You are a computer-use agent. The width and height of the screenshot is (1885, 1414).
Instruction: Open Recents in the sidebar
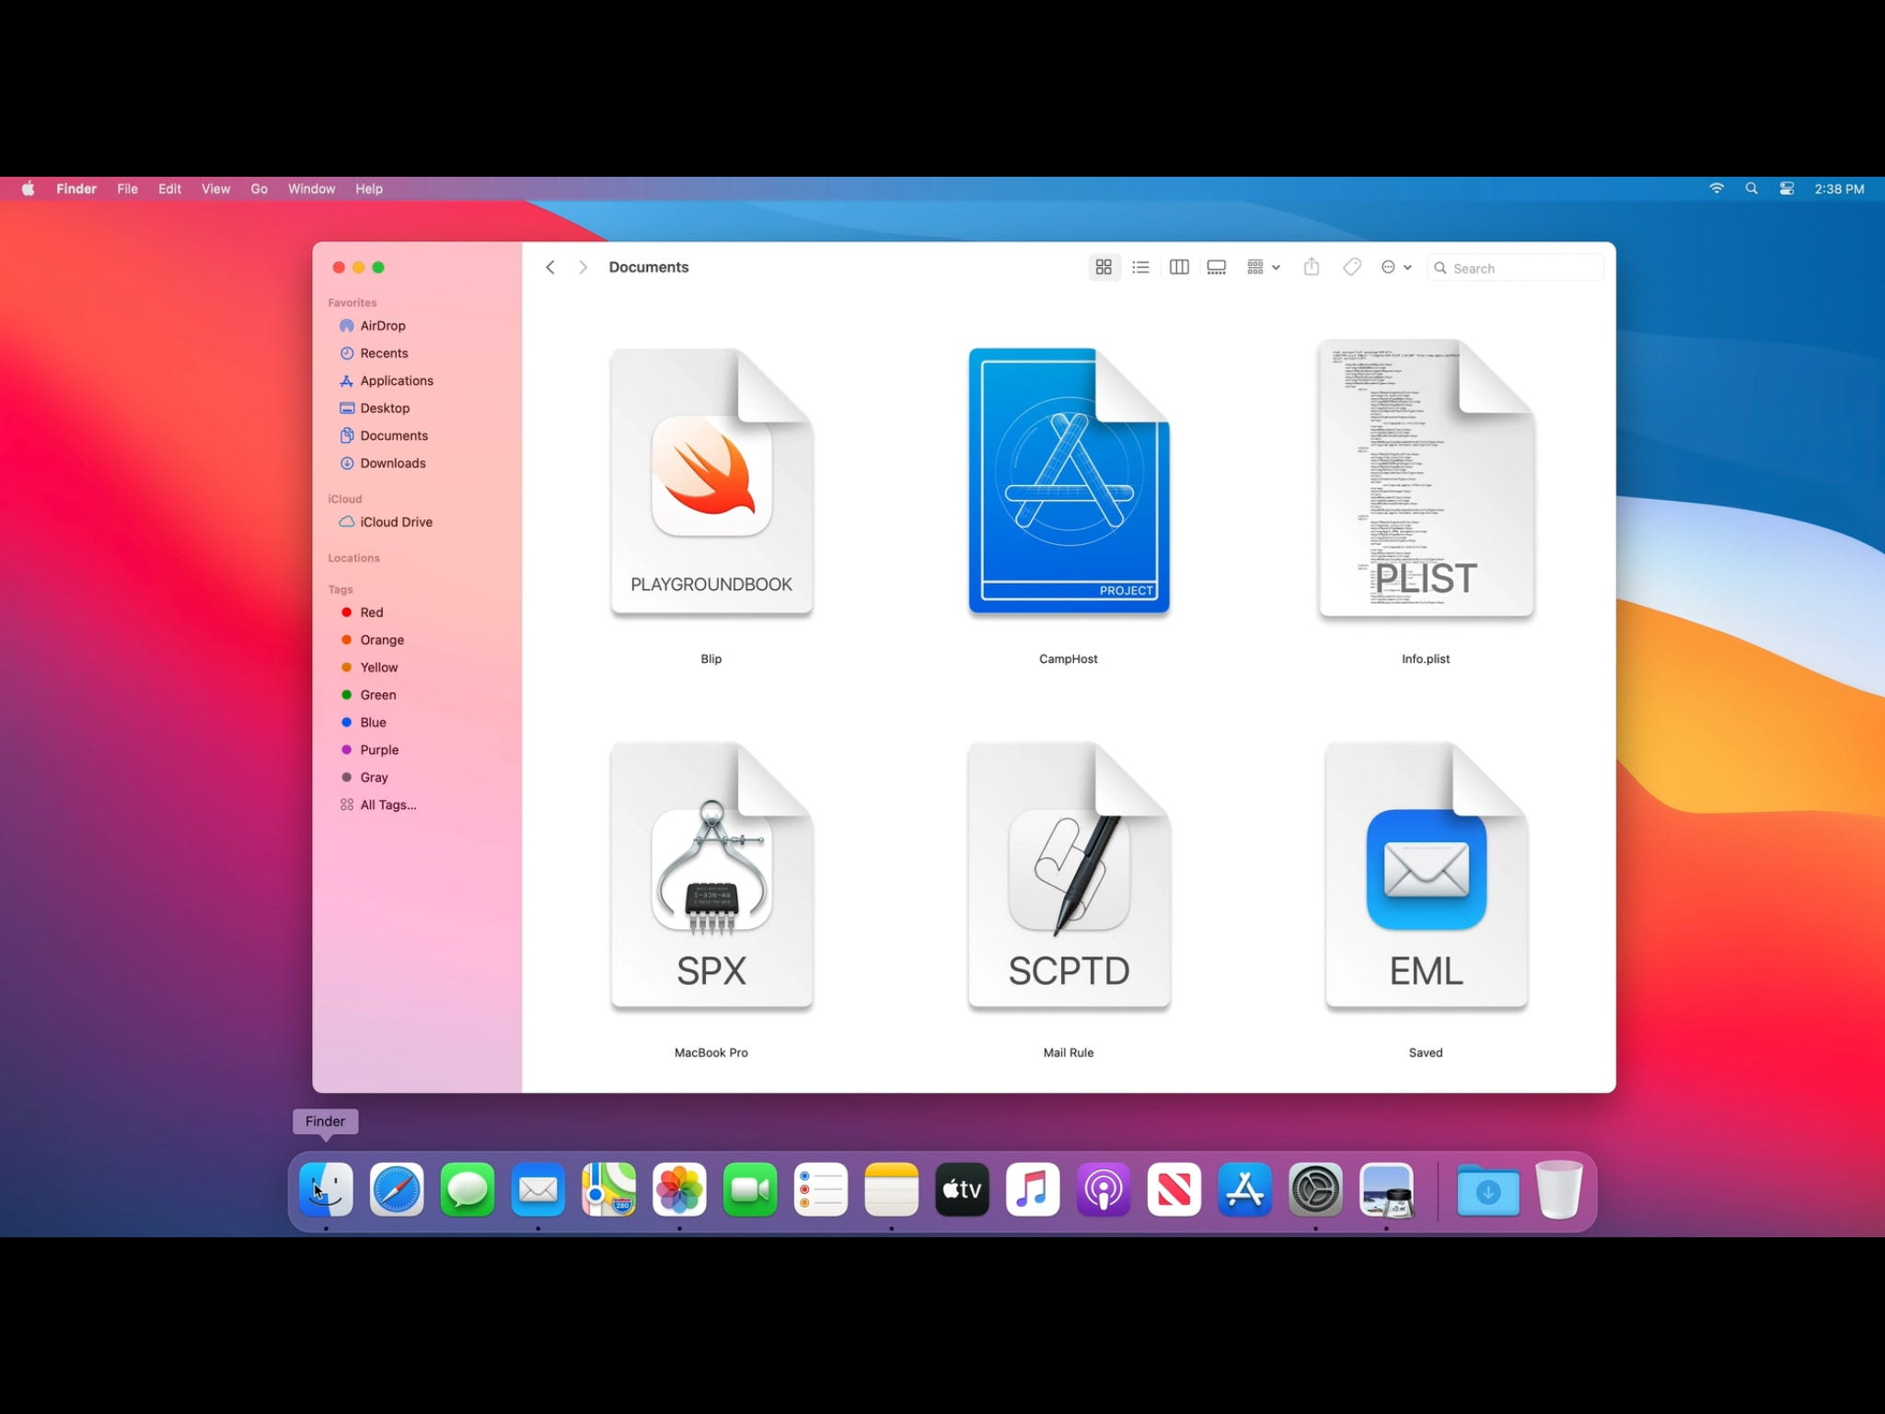(x=374, y=353)
